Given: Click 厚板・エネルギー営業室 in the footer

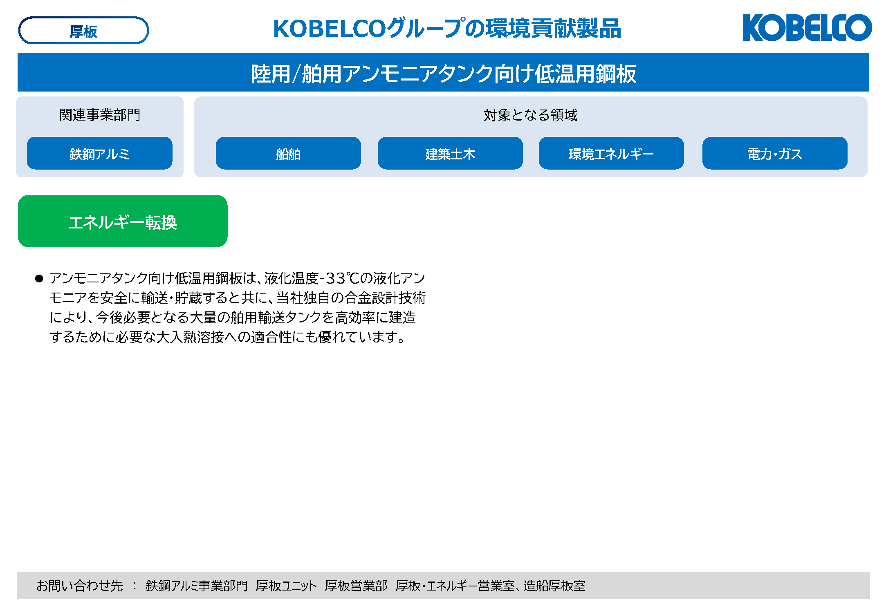Looking at the screenshot, I should point(455,586).
